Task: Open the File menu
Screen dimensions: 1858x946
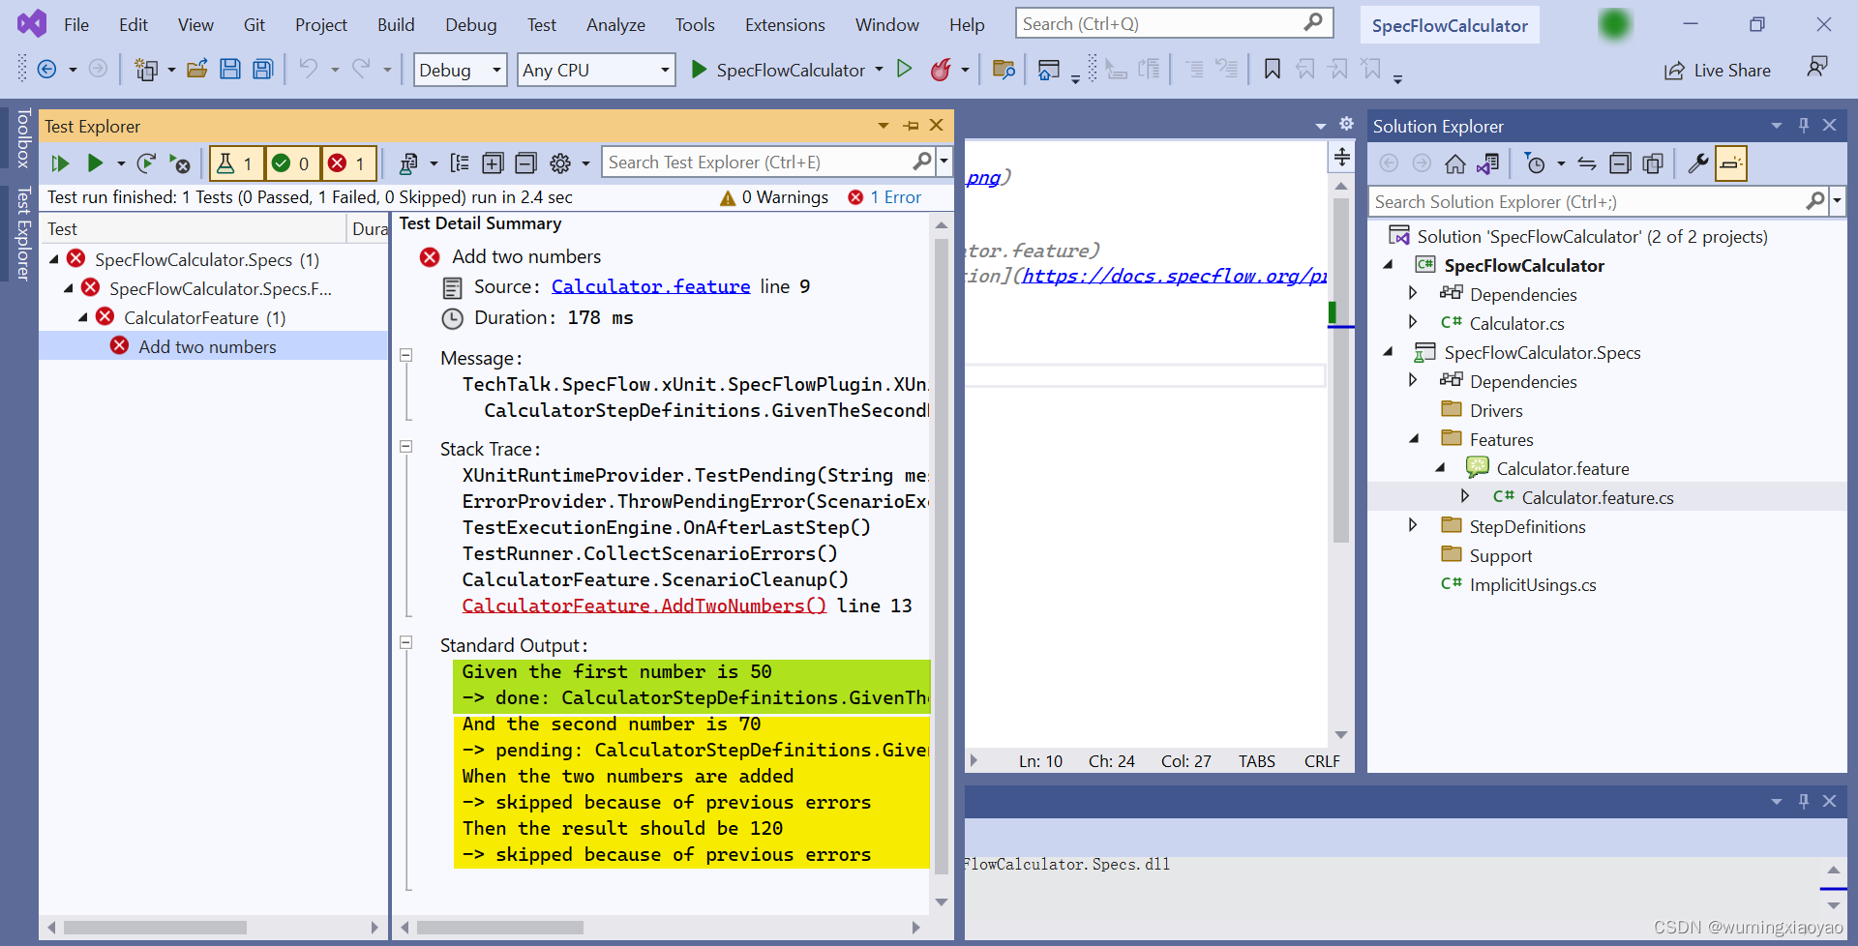Action: point(76,25)
